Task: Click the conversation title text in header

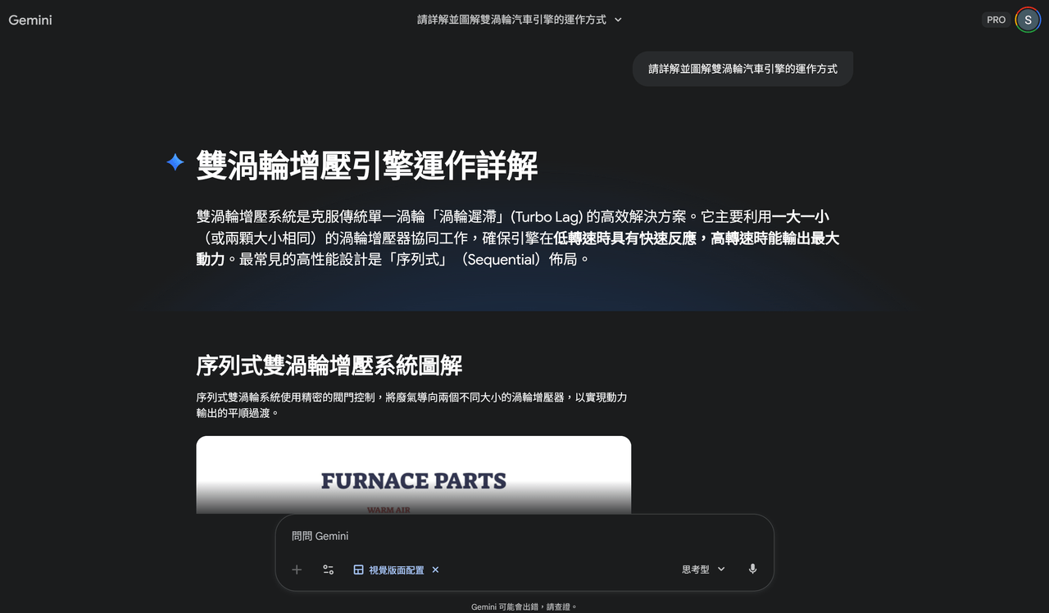Action: pos(511,20)
